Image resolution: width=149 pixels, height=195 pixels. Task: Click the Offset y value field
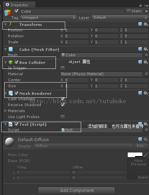[x=99, y=177]
